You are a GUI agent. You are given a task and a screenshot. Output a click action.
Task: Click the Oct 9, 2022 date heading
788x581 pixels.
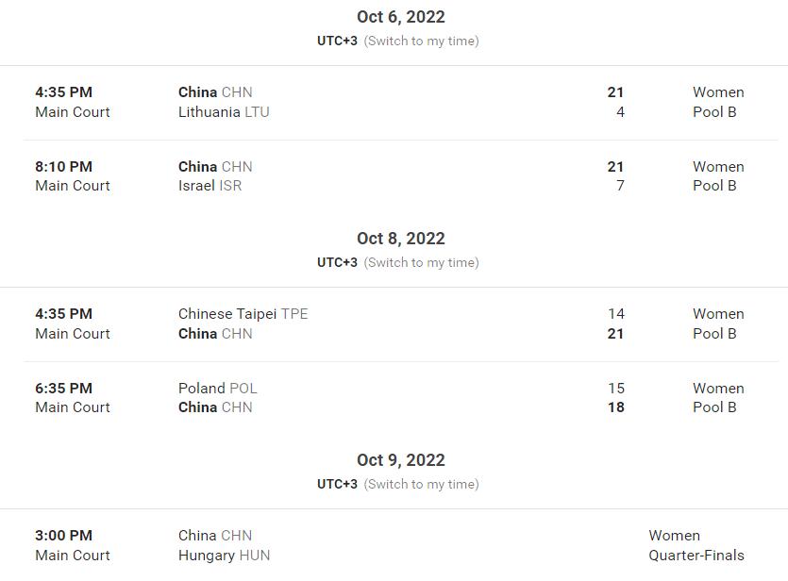(401, 460)
